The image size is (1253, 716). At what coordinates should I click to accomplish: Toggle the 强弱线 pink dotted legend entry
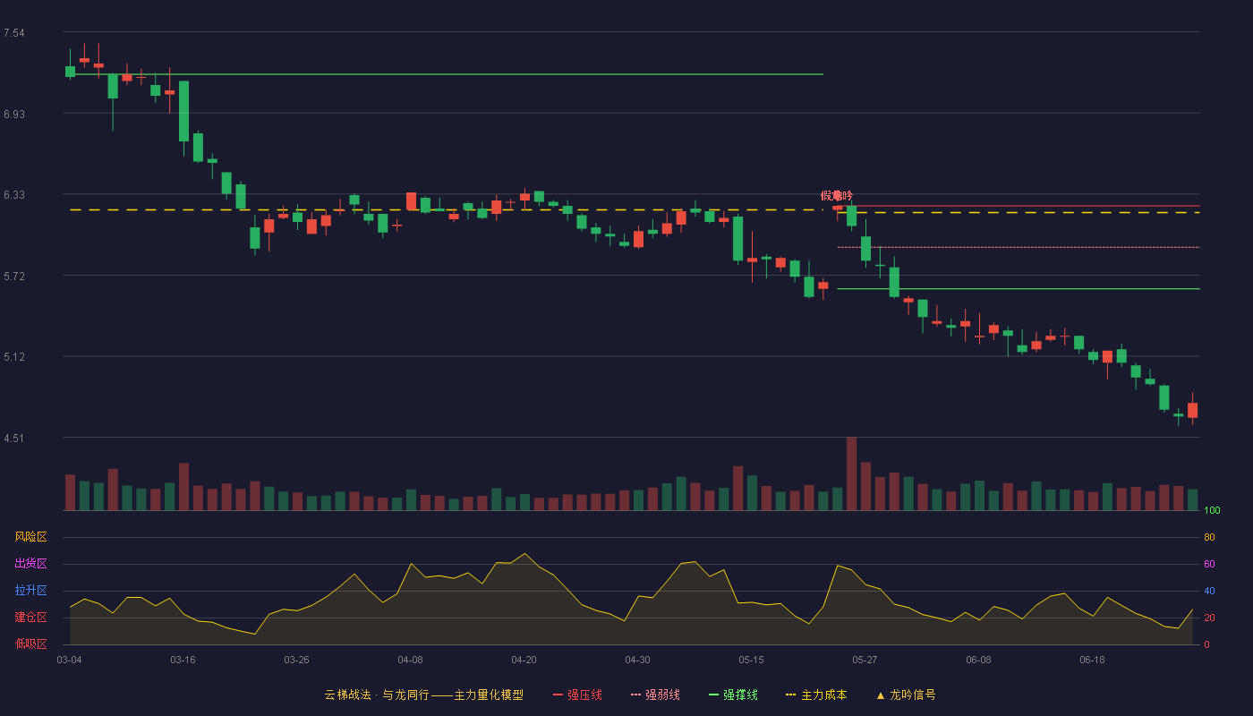[x=655, y=695]
